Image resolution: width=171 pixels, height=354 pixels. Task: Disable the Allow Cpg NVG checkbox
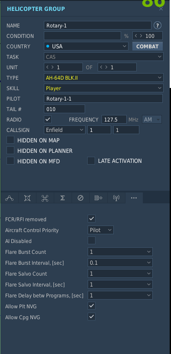coord(92,317)
